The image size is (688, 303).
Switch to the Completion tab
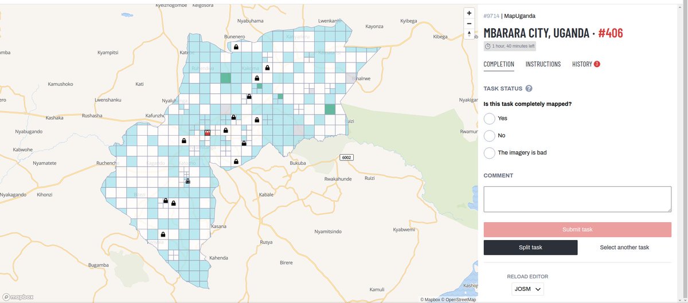click(499, 64)
